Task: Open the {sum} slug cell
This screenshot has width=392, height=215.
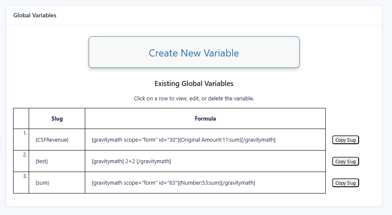Action: (43, 183)
